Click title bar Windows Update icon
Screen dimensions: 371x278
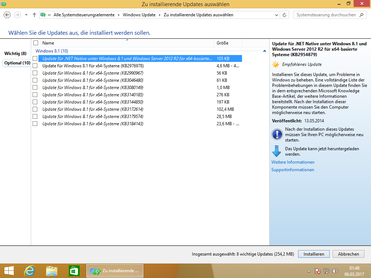pyautogui.click(x=4, y=4)
